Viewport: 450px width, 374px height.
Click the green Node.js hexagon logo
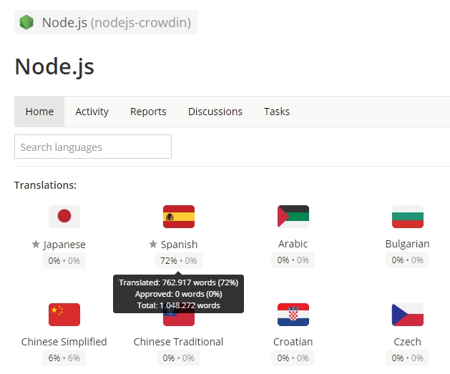pos(26,22)
